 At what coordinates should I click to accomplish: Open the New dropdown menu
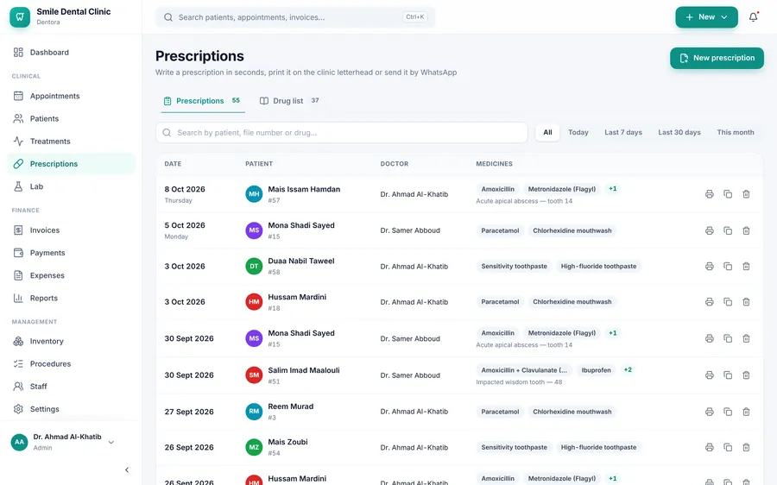click(x=706, y=17)
